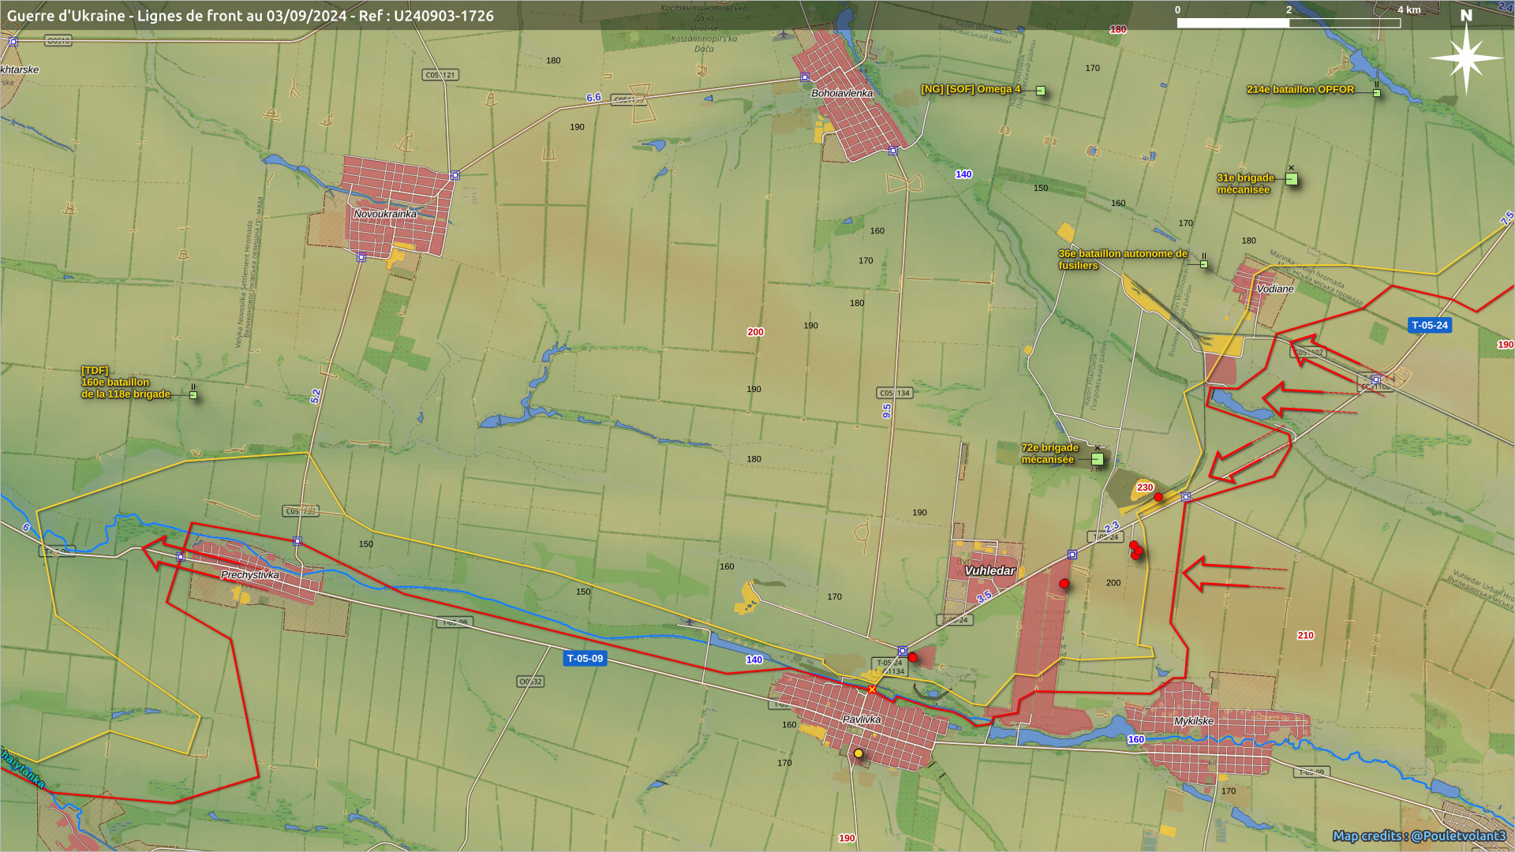Viewport: 1515px width, 852px height.
Task: Click the distance scale bar
Action: (1289, 23)
